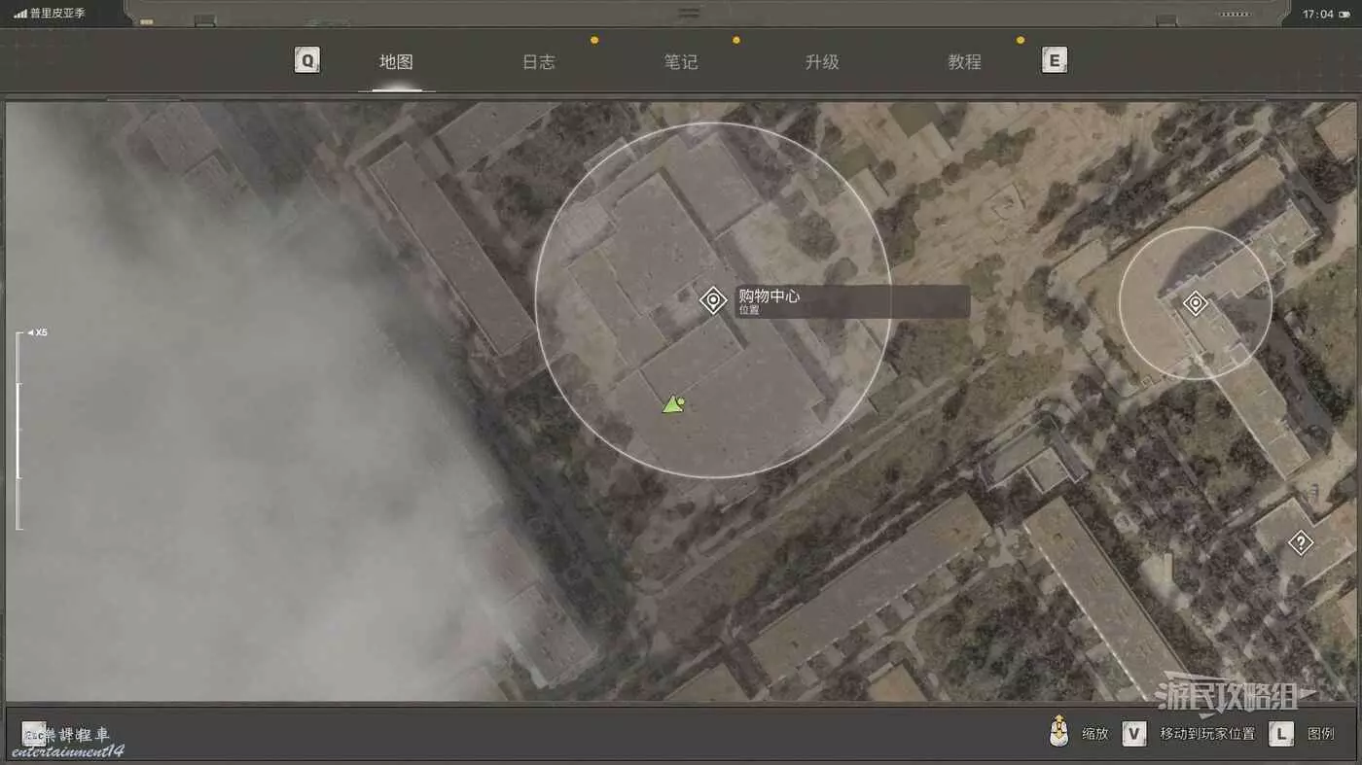Click the 购物中心 location name label
The width and height of the screenshot is (1362, 765).
tap(769, 296)
